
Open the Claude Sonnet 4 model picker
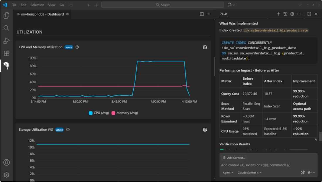point(249,173)
